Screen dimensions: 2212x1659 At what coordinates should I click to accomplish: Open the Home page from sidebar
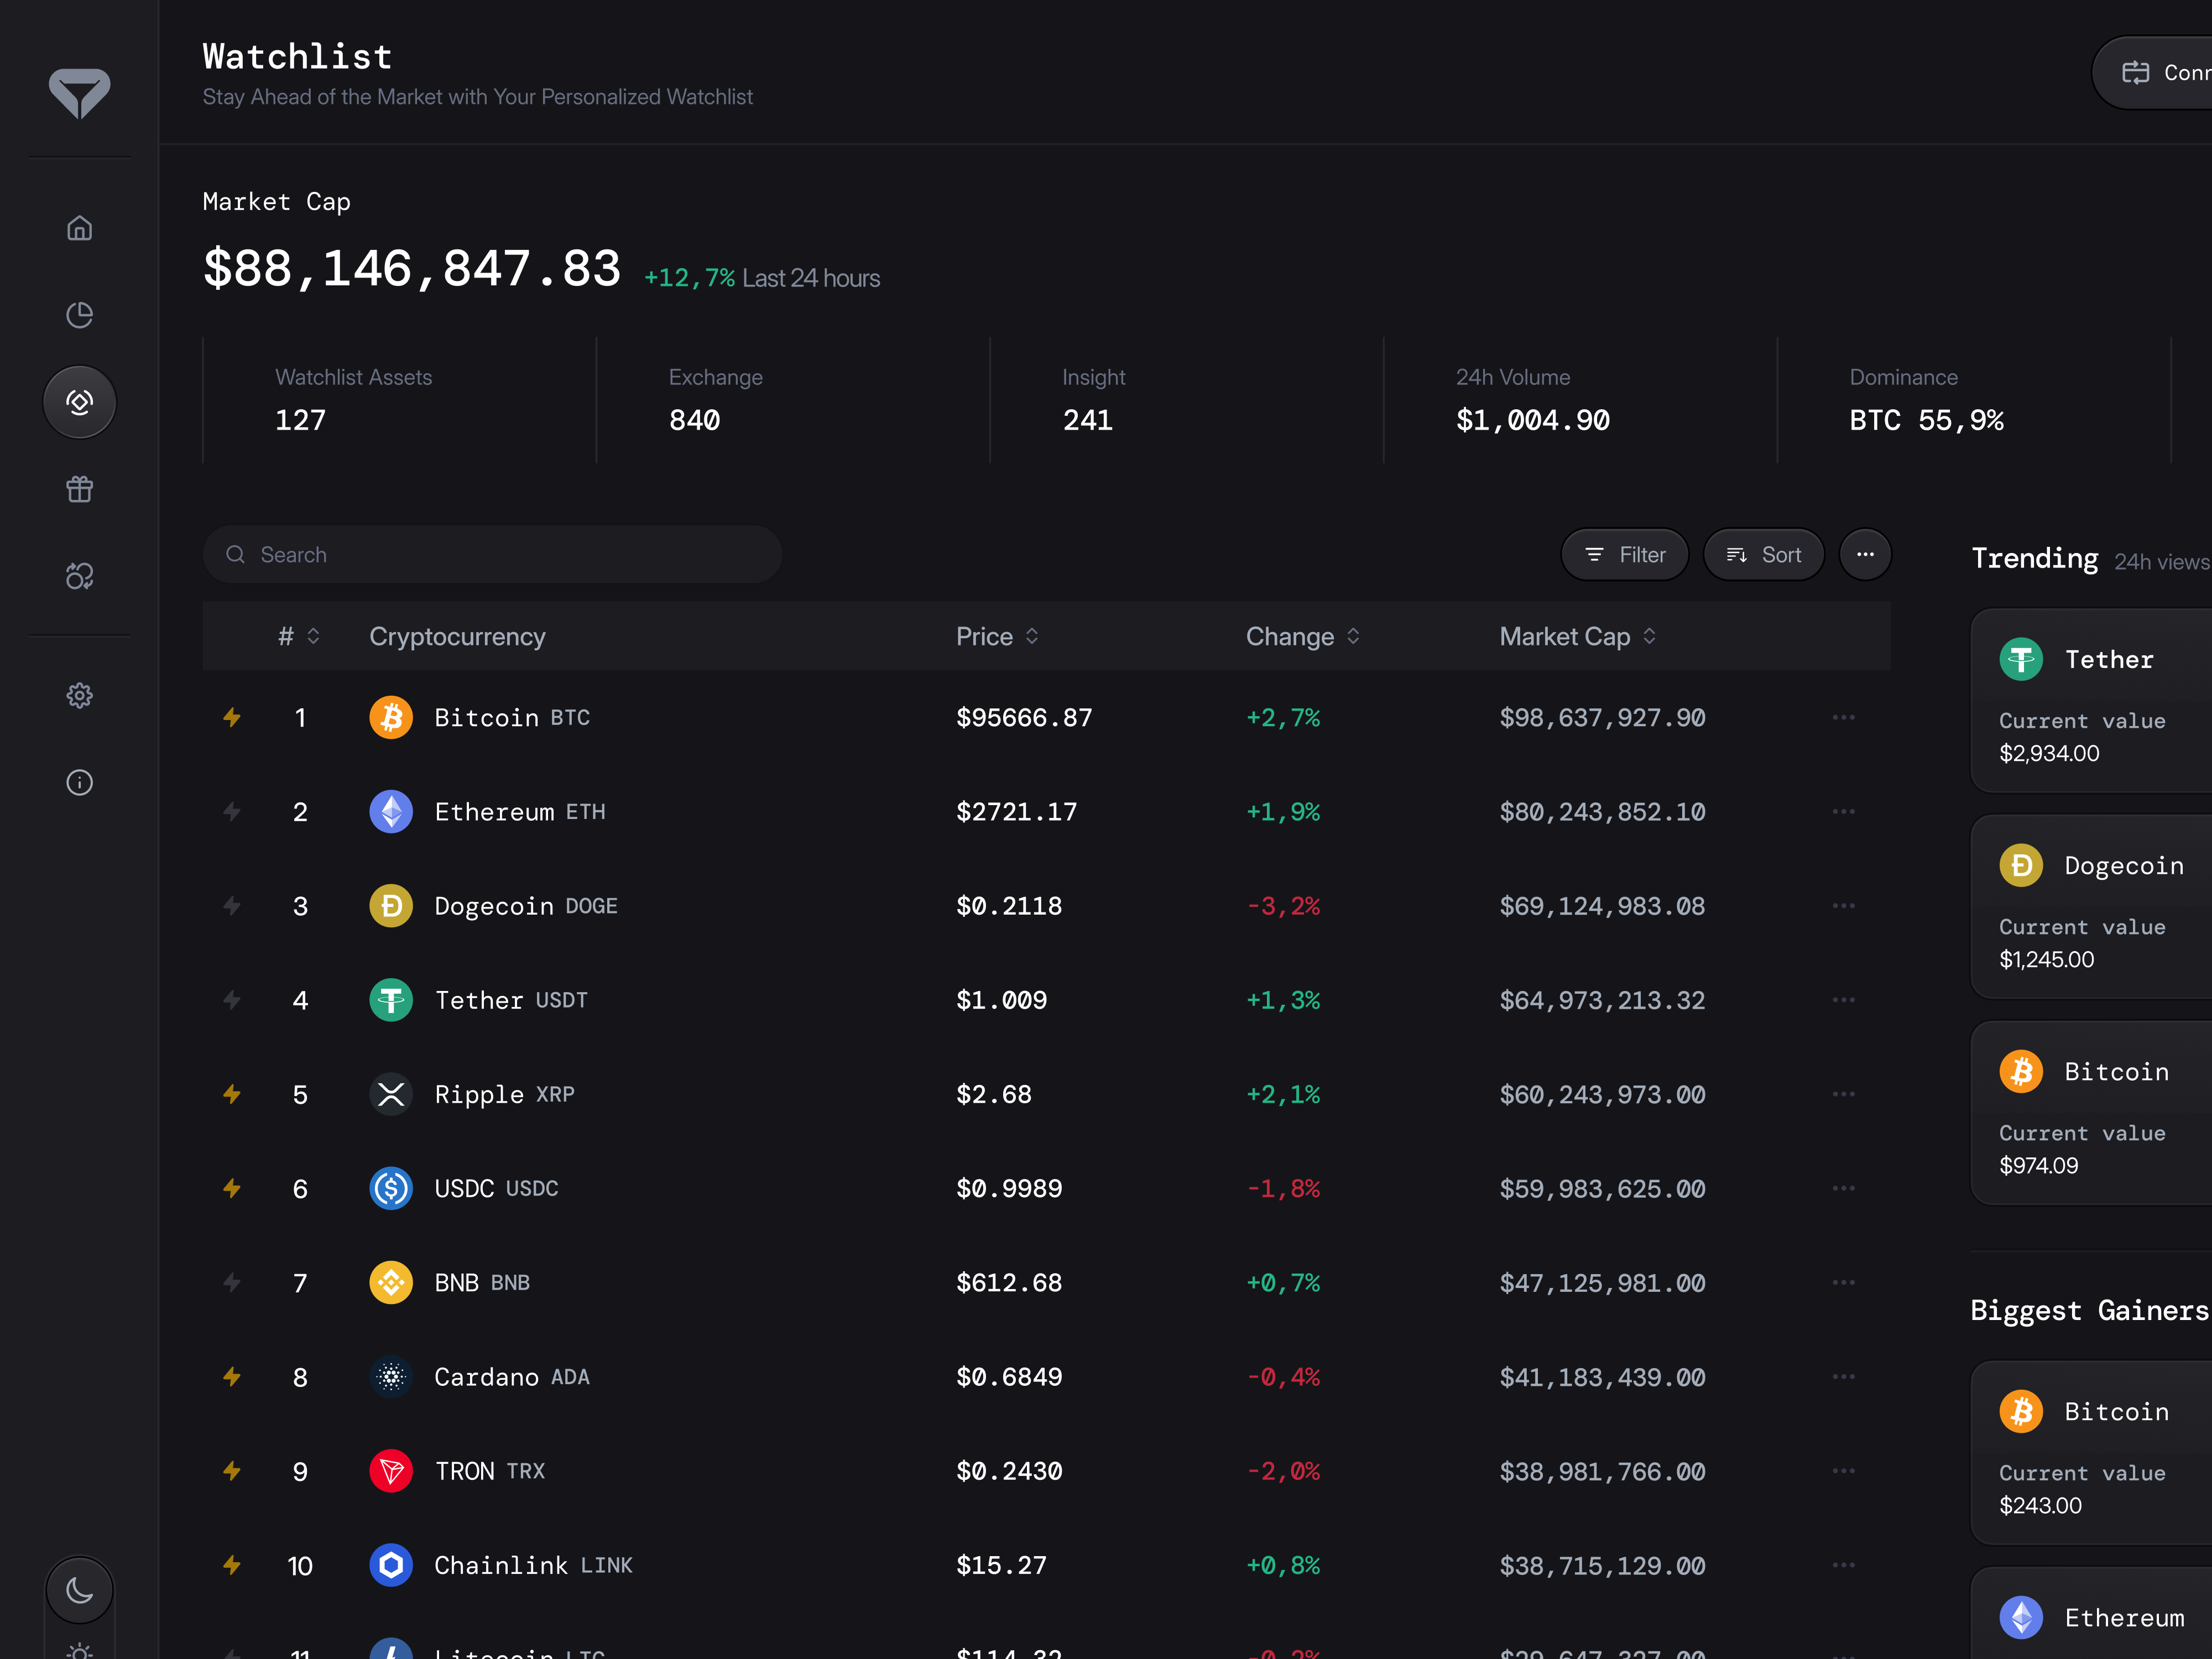(x=79, y=228)
